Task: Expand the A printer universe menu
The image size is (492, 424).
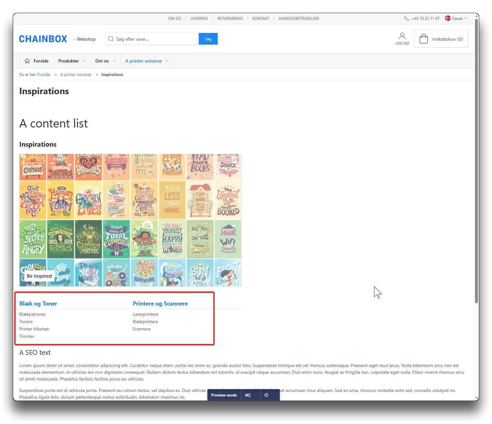Action: pyautogui.click(x=147, y=61)
